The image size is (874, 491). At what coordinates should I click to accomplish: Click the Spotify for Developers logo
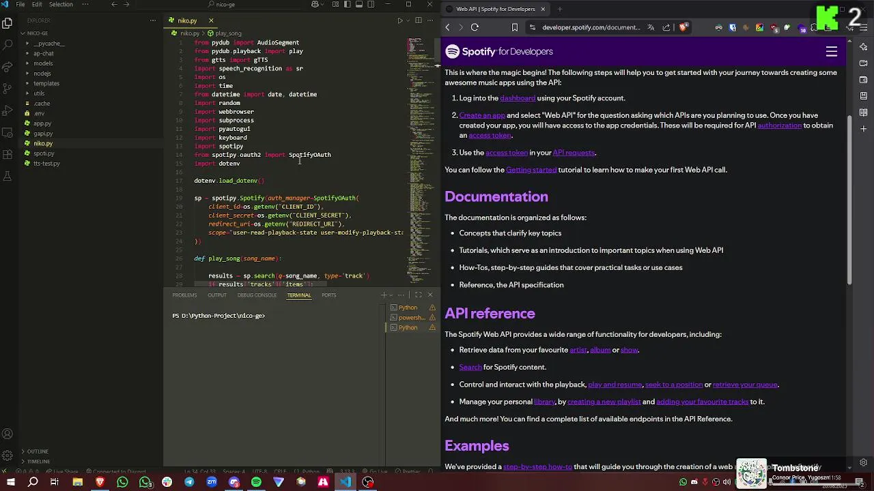pyautogui.click(x=498, y=52)
